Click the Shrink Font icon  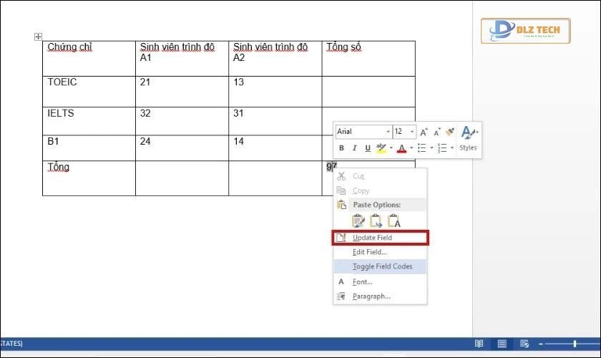coord(436,132)
